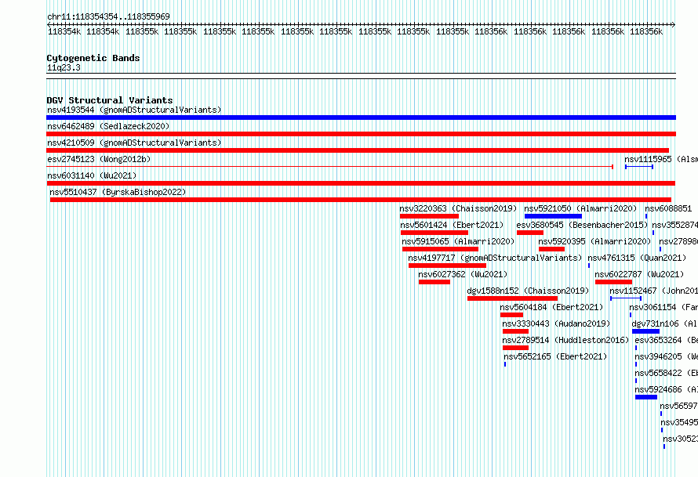Open variant nsv5604184 (Ebert2021) label

[551, 307]
